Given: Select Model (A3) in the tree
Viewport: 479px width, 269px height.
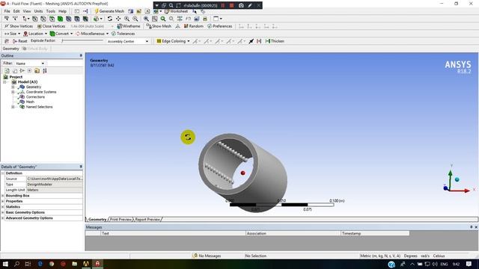Looking at the screenshot, I should pos(28,81).
